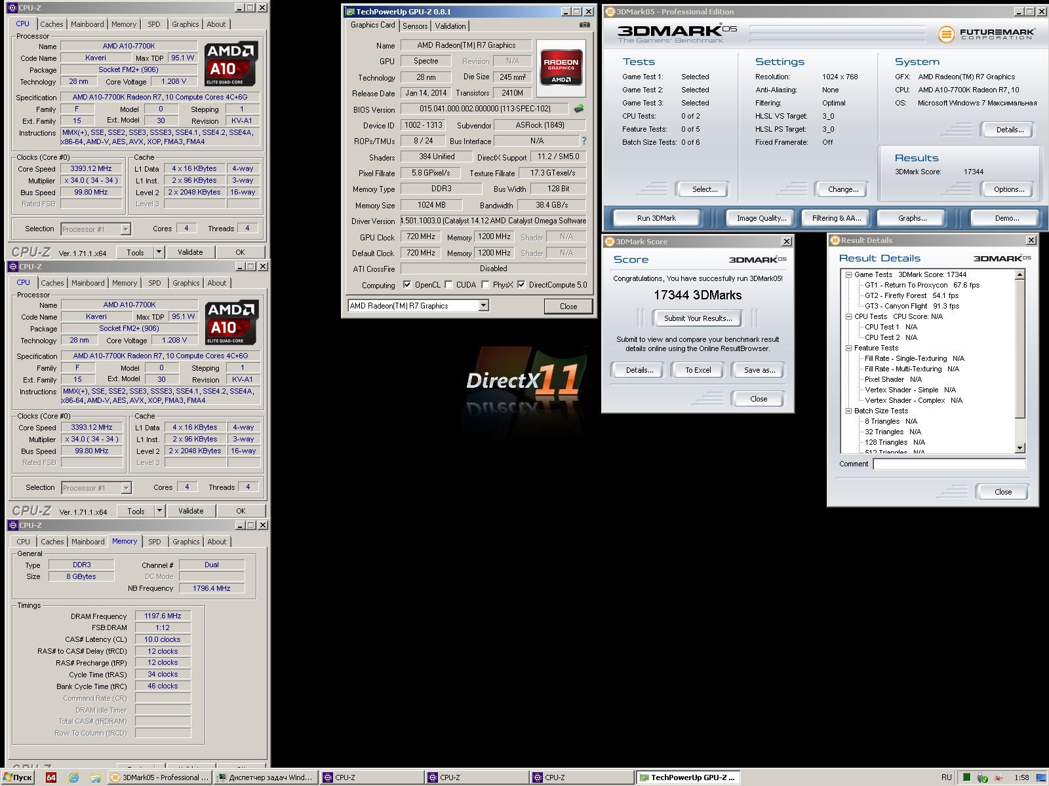Select GT3 - Canyon Flight result row

(x=911, y=306)
